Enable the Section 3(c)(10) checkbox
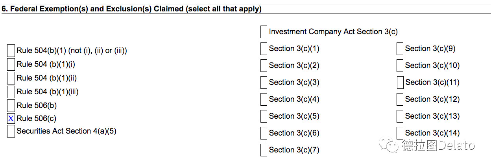Image resolution: width=491 pixels, height=167 pixels. (400, 66)
